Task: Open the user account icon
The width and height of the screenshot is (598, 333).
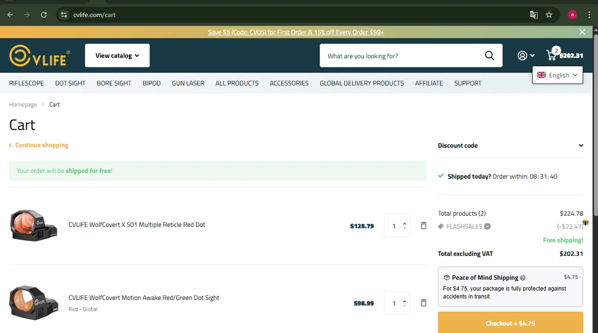Action: [x=522, y=55]
